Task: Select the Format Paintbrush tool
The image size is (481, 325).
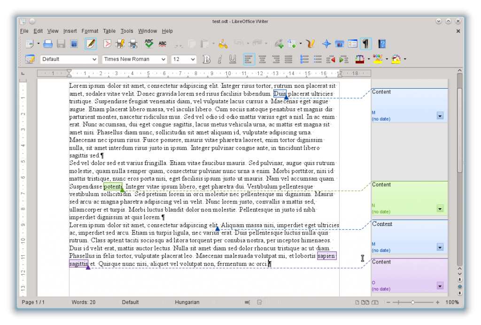Action: [224, 44]
